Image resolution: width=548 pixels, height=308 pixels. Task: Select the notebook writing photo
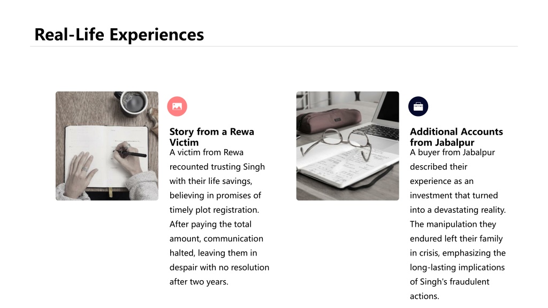click(x=107, y=146)
